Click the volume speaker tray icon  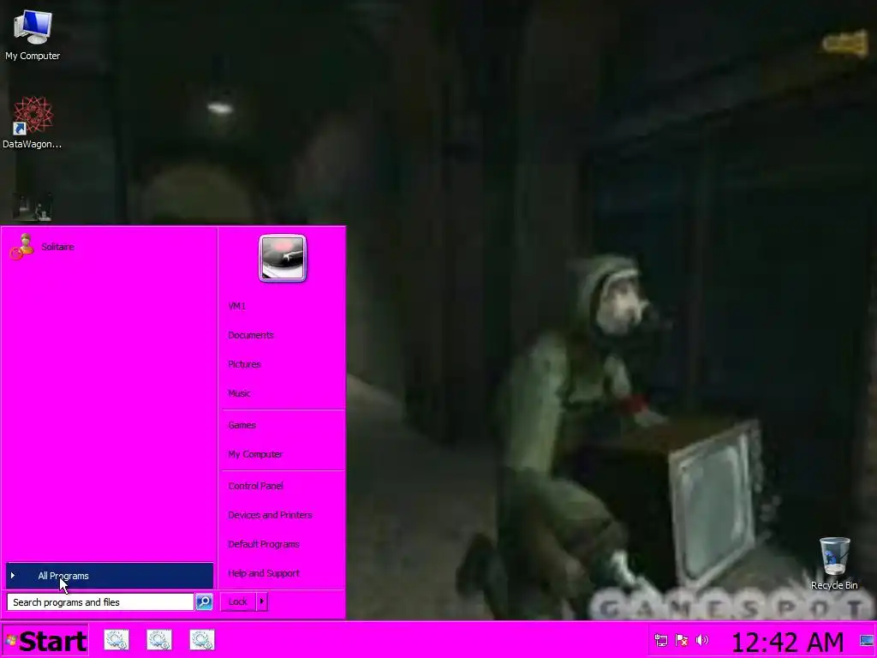point(702,640)
